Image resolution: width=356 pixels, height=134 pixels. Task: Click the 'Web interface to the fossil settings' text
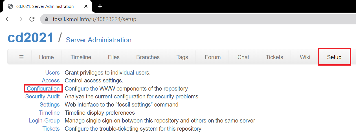coord(122,105)
